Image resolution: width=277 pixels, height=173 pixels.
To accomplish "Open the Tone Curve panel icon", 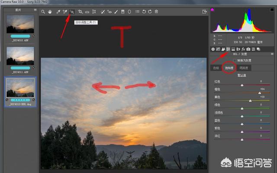I will click(x=218, y=49).
